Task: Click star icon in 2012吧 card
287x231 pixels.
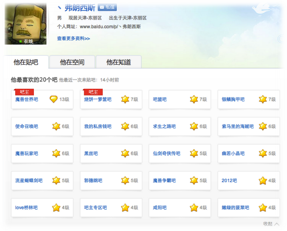Action: tap(263, 180)
